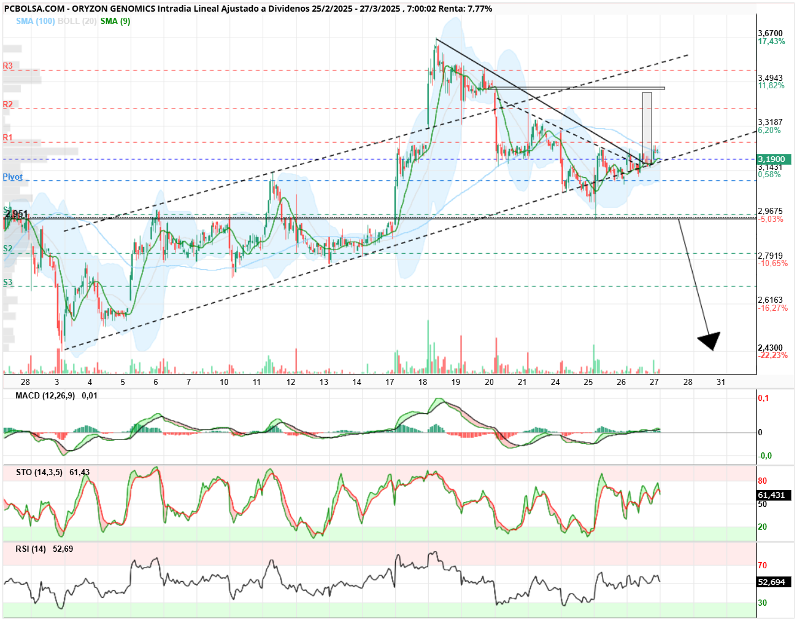Select the RSI axis value 30
The image size is (797, 621).
[x=763, y=603]
